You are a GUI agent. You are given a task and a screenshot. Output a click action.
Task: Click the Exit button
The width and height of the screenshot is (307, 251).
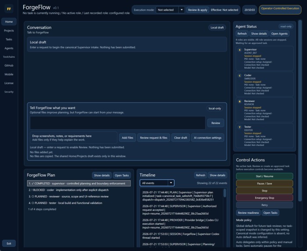pos(9,244)
